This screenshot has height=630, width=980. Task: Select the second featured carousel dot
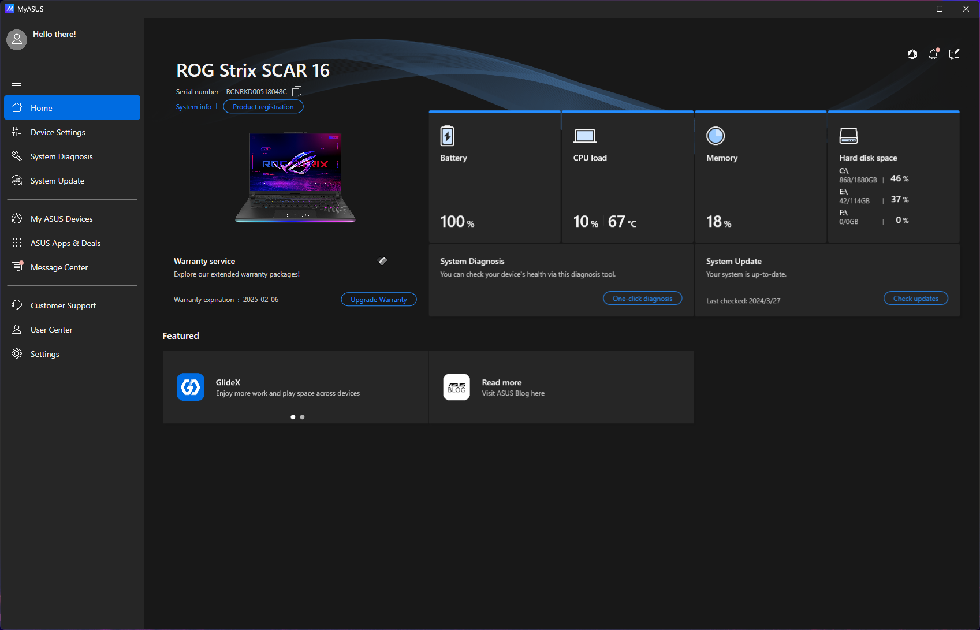tap(302, 417)
